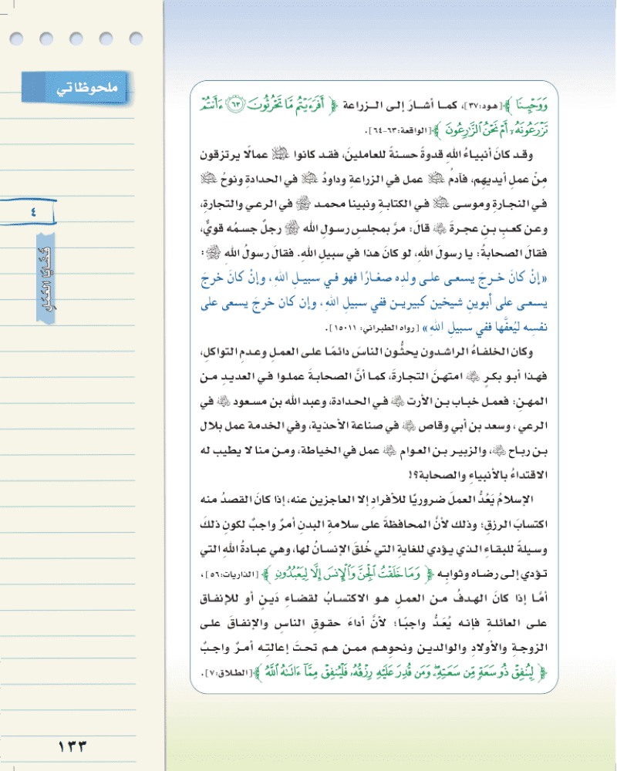The image size is (617, 771).
Task: Select the chapter number "٤" side tab
Action: [x=32, y=211]
